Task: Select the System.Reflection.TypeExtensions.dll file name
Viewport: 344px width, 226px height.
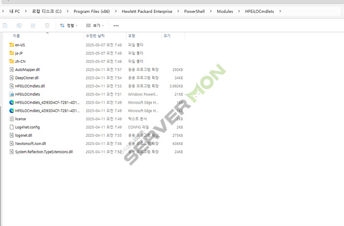Action: coord(44,152)
